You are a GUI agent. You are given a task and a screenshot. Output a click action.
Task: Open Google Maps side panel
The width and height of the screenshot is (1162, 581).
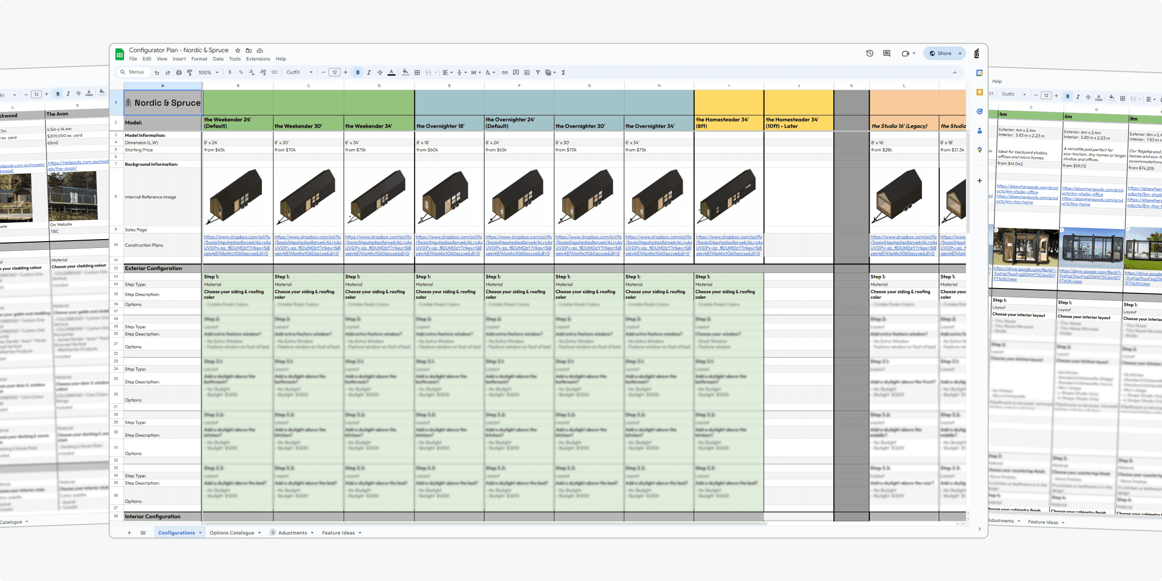[979, 150]
